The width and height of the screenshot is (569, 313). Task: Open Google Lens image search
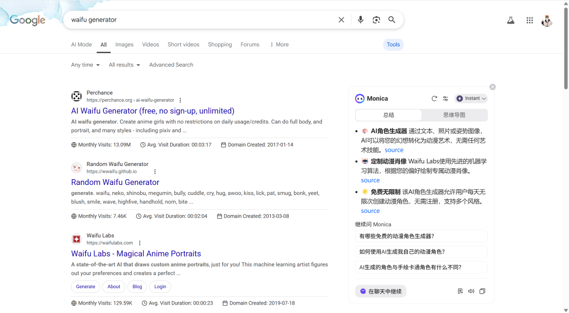[x=376, y=19]
